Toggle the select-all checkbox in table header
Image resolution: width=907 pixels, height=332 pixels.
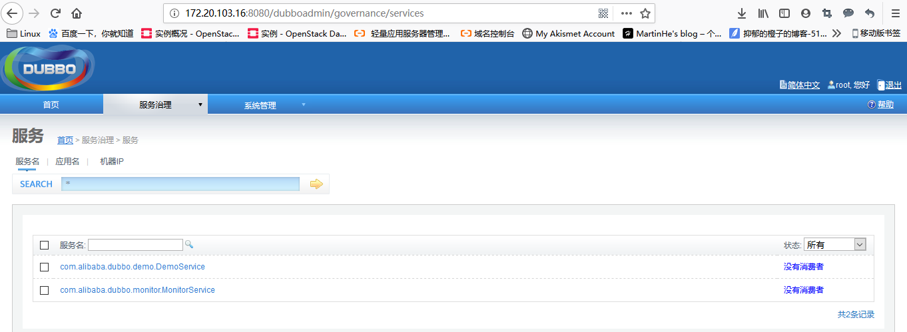[45, 245]
